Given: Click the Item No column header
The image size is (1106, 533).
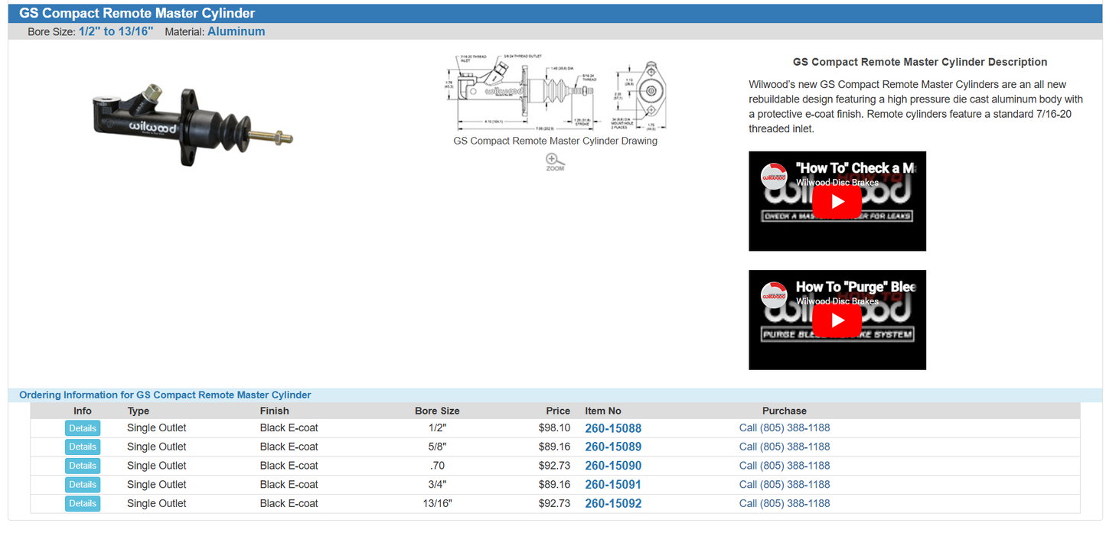Looking at the screenshot, I should tap(603, 411).
